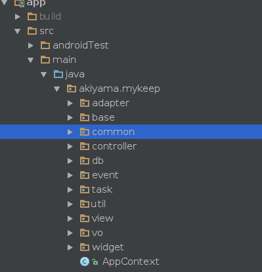Image resolution: width=262 pixels, height=272 pixels.
Task: Collapse the src folder arrow
Action: 18,31
